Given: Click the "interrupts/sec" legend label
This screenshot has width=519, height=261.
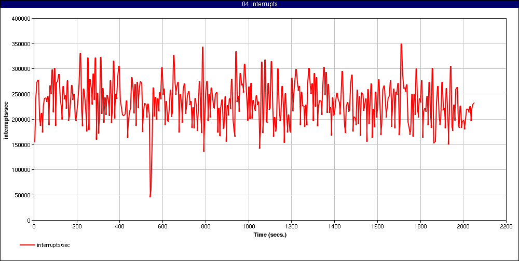Looking at the screenshot, I should pos(53,245).
